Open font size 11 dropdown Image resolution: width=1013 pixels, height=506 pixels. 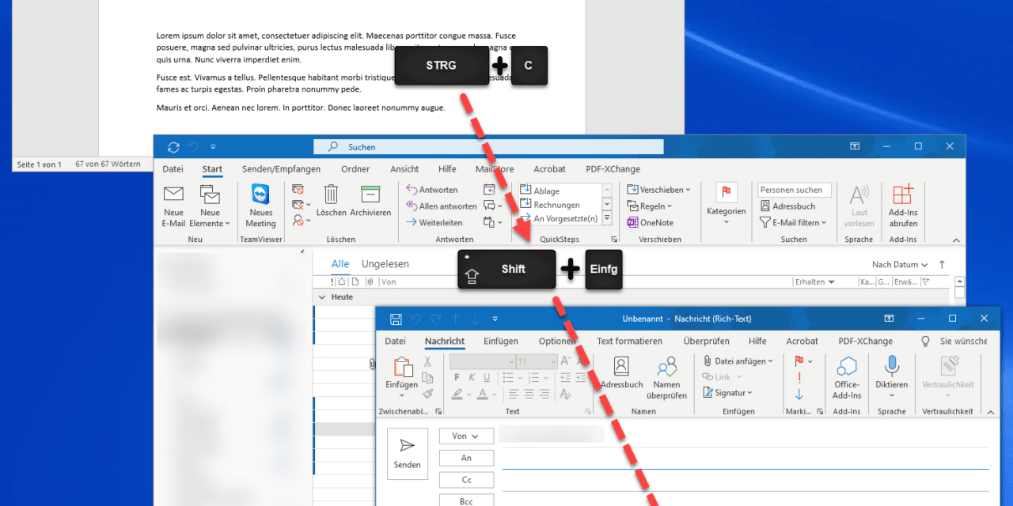552,361
